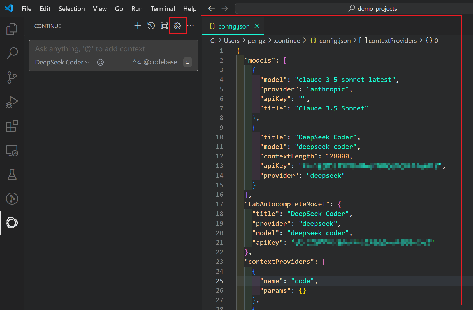Open the View menu

(100, 9)
